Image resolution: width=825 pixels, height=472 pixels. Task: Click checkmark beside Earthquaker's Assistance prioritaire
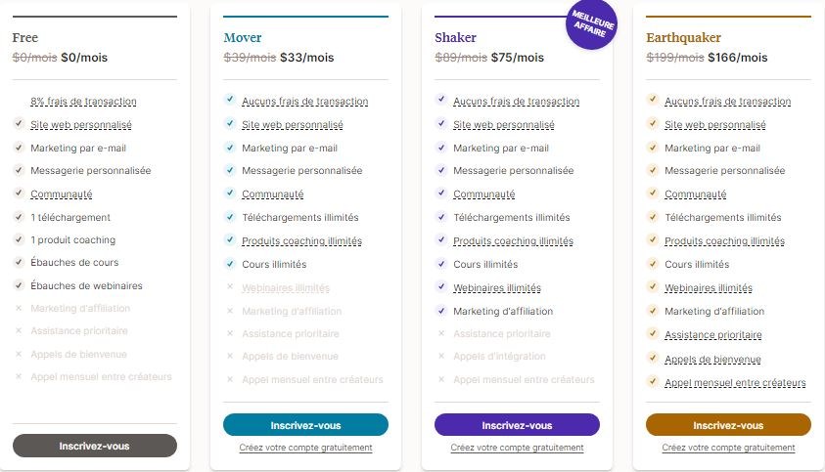pos(653,334)
